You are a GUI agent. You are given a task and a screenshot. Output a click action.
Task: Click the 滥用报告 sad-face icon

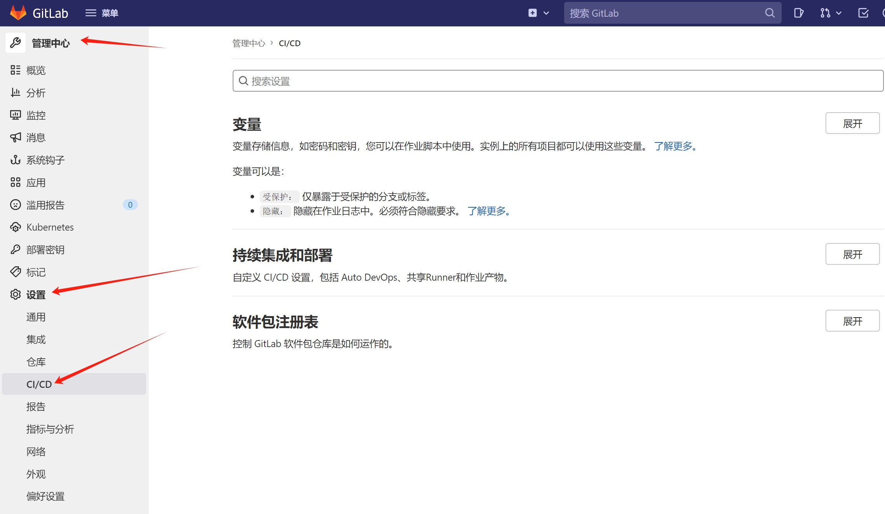pyautogui.click(x=16, y=205)
